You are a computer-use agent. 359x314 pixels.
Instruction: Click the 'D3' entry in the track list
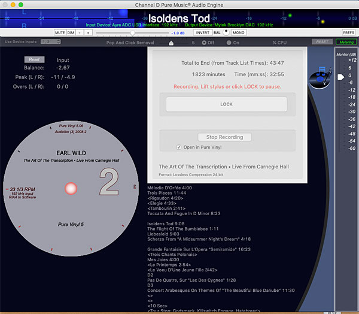pos(150,285)
